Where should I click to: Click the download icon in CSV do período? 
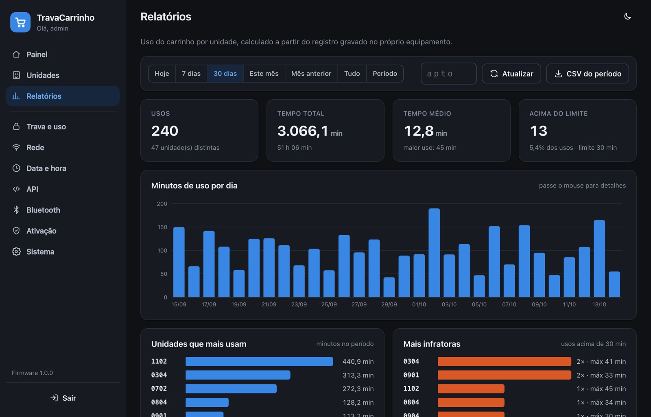tap(558, 74)
